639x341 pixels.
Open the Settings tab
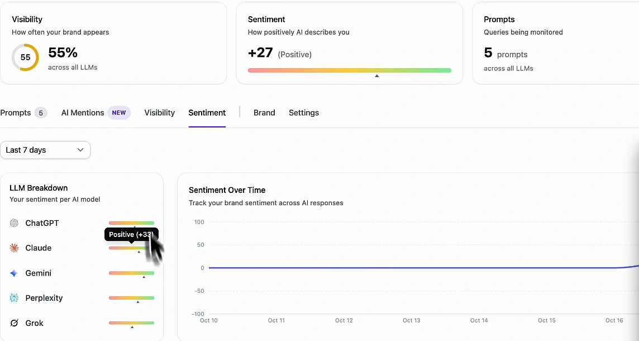304,113
